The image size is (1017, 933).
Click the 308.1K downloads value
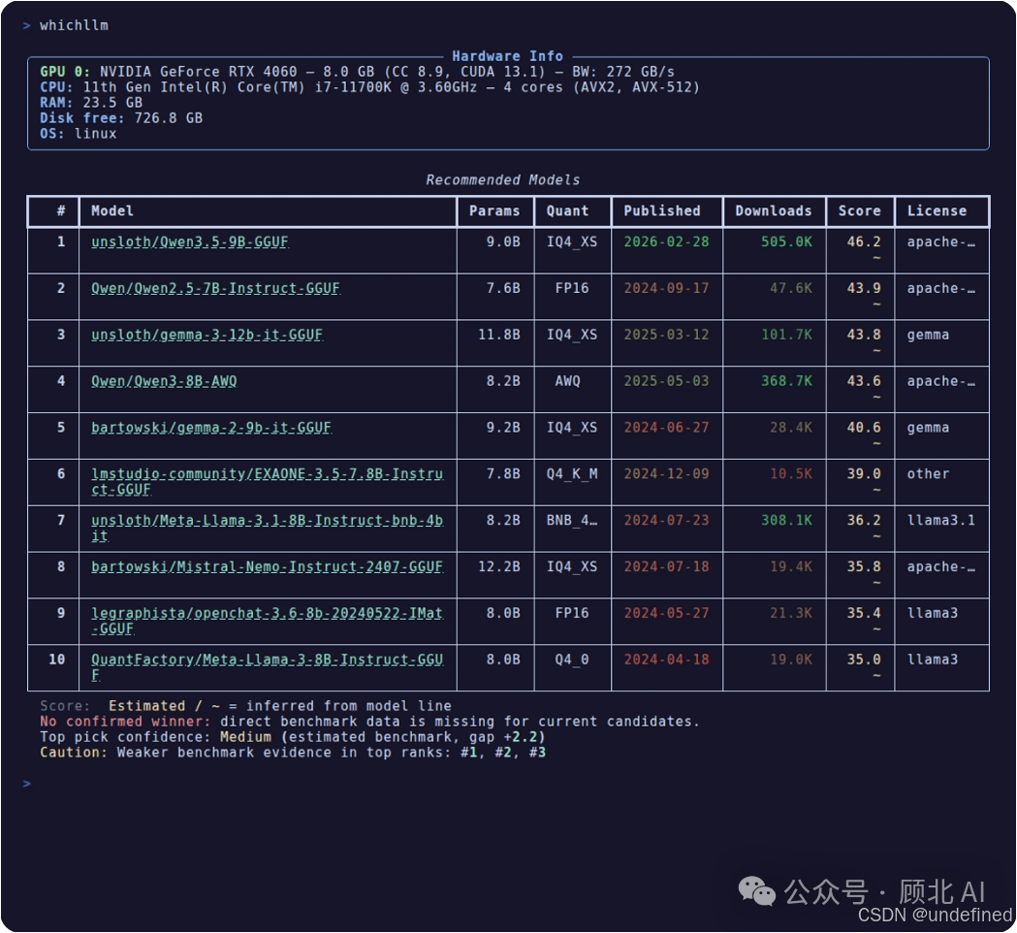[786, 521]
